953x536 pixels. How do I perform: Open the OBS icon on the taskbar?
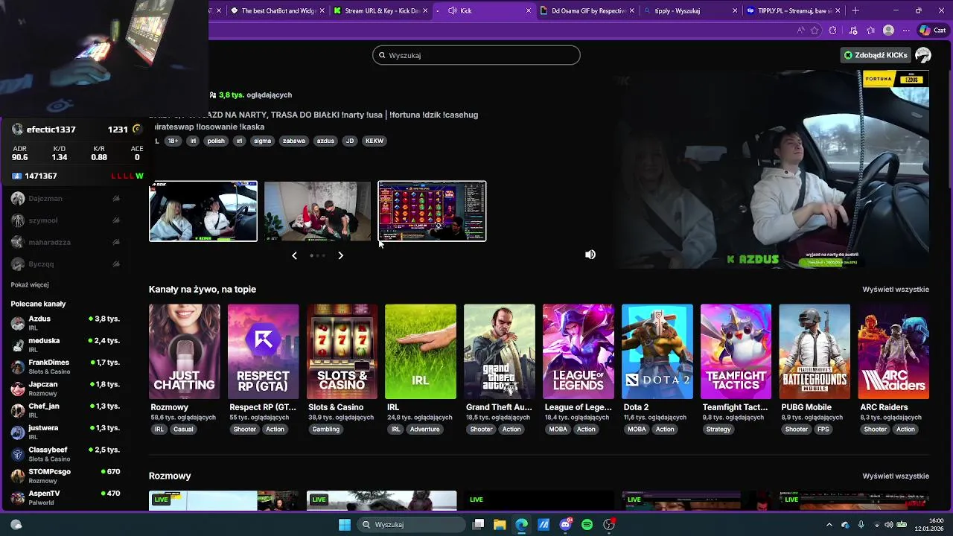tap(609, 525)
